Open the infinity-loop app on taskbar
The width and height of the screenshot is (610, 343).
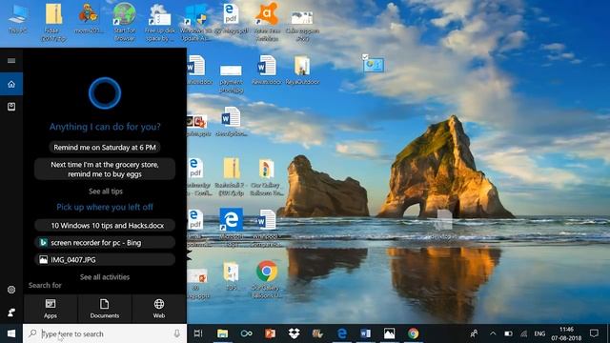tap(246, 333)
